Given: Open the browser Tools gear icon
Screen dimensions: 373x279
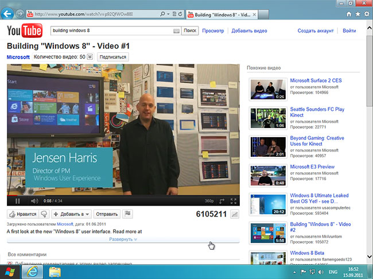Looking at the screenshot, I should (x=367, y=14).
